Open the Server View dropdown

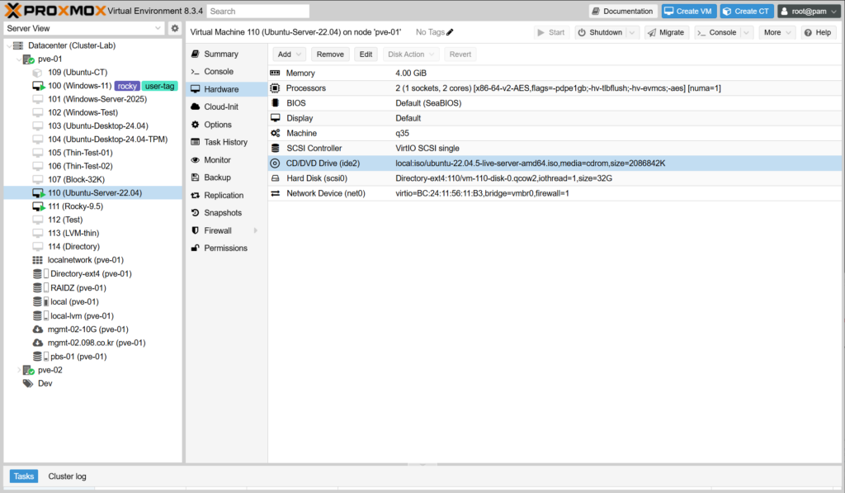pos(158,28)
